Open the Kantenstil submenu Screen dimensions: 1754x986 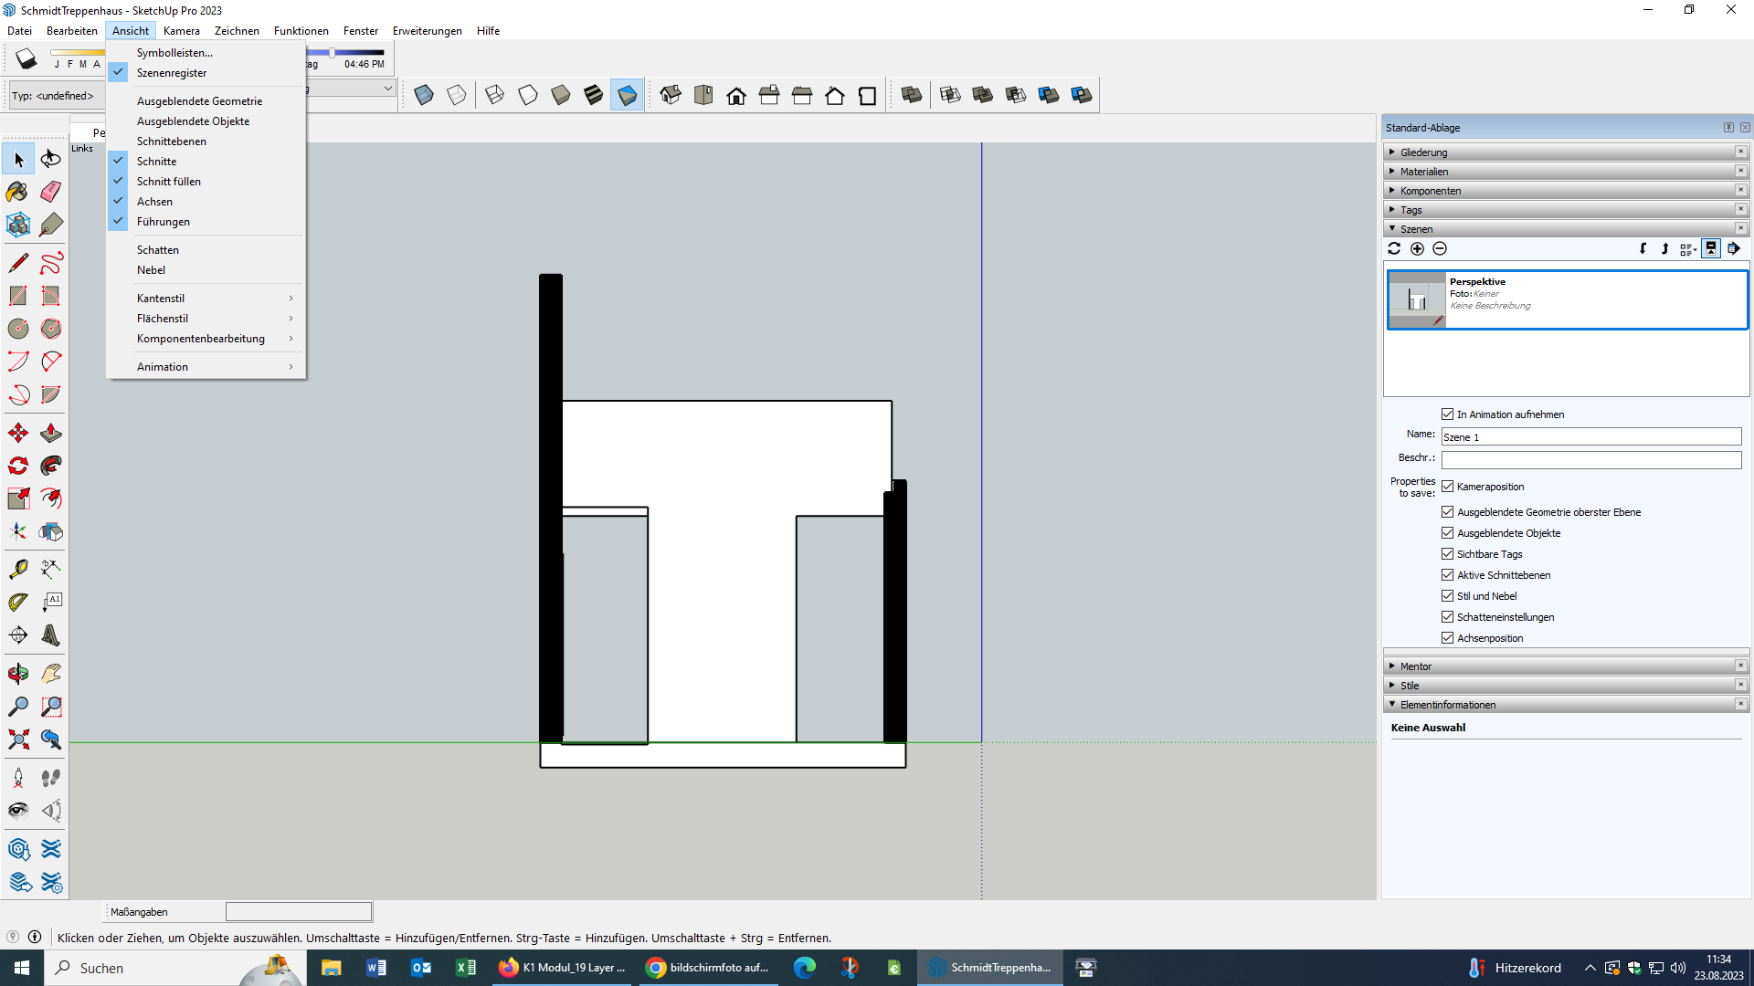pyautogui.click(x=161, y=299)
